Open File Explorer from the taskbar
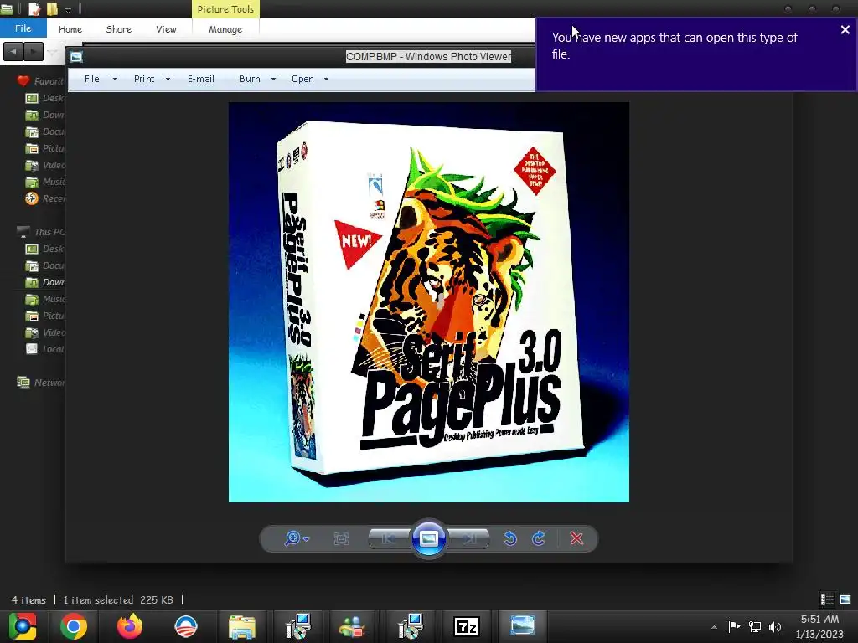Image resolution: width=858 pixels, height=643 pixels. (242, 626)
